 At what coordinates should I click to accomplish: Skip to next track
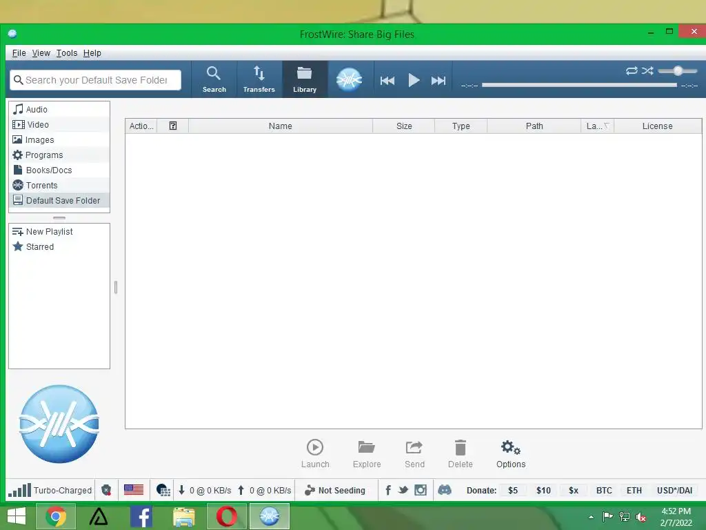point(438,81)
